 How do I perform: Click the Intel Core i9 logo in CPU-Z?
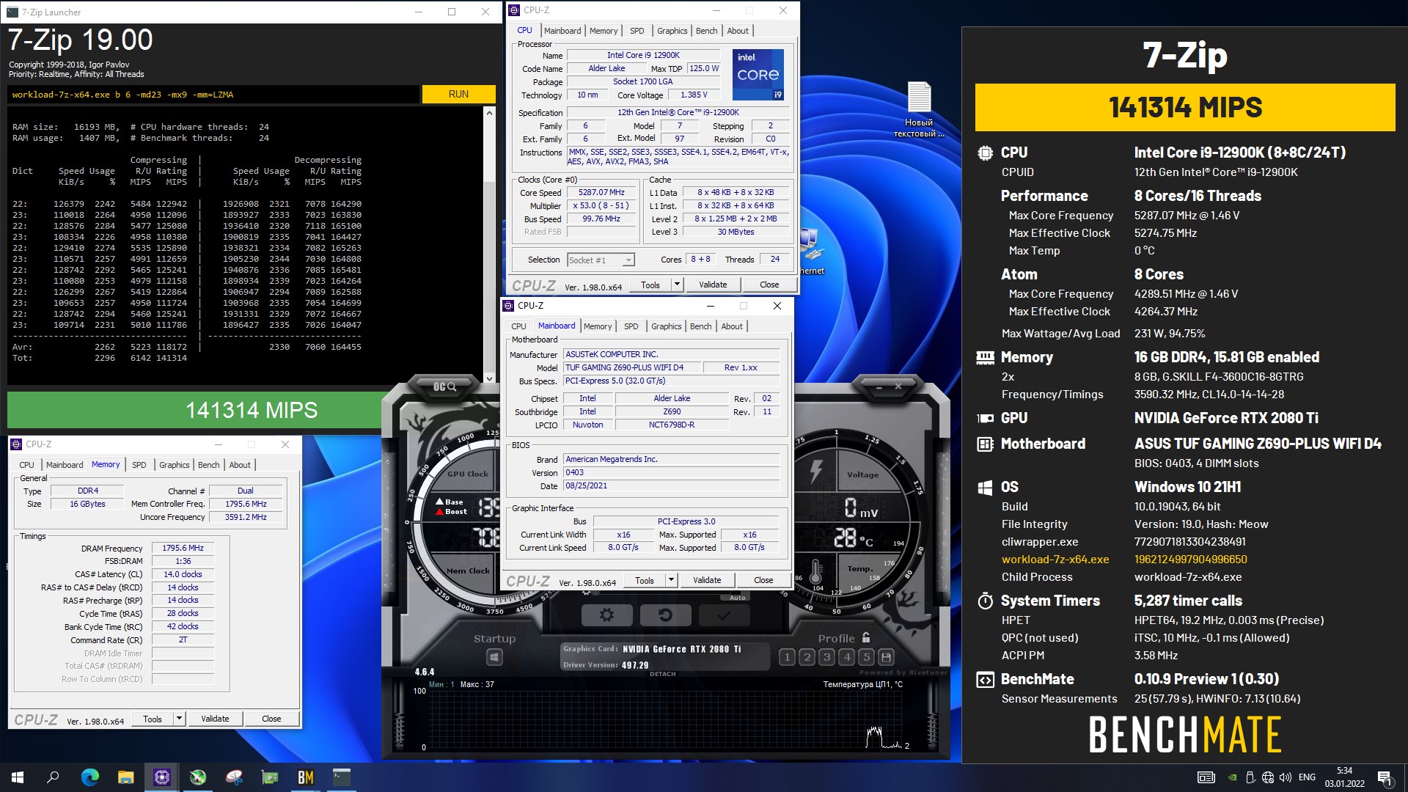click(x=758, y=75)
